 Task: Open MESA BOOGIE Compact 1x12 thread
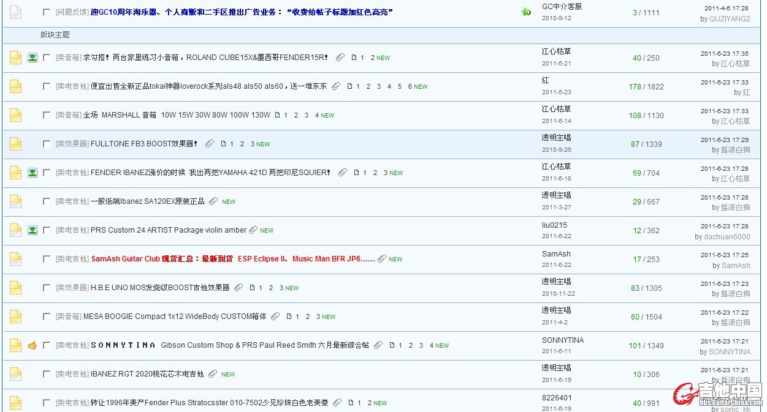tap(175, 316)
